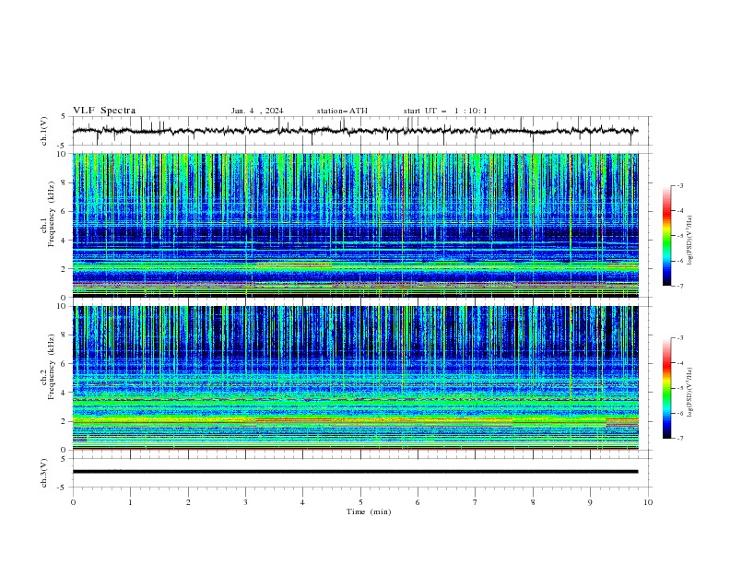Viewport: 730px width, 564px height.
Task: Click the 4 kHz tick on ch.1 spectrogram
Action: point(65,241)
